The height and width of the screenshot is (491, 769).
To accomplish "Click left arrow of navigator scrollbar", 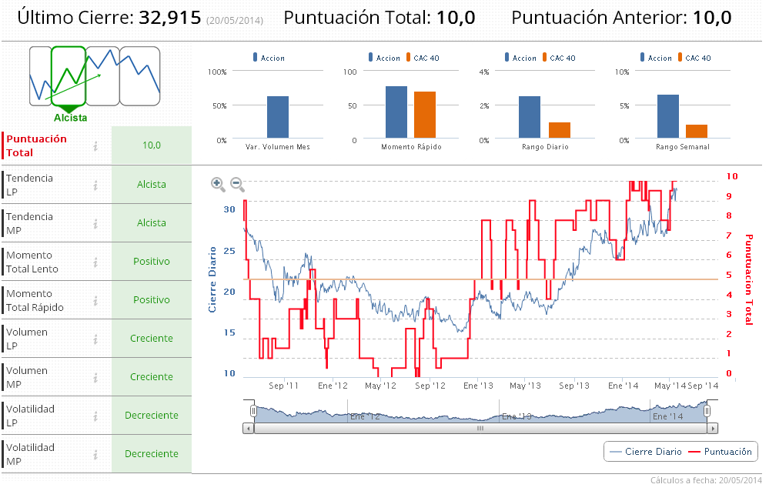I will [249, 429].
